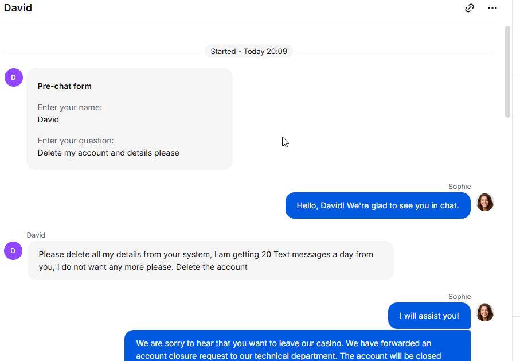Click the name value 'David' in Pre-chat form
The width and height of the screenshot is (520, 361).
(48, 119)
